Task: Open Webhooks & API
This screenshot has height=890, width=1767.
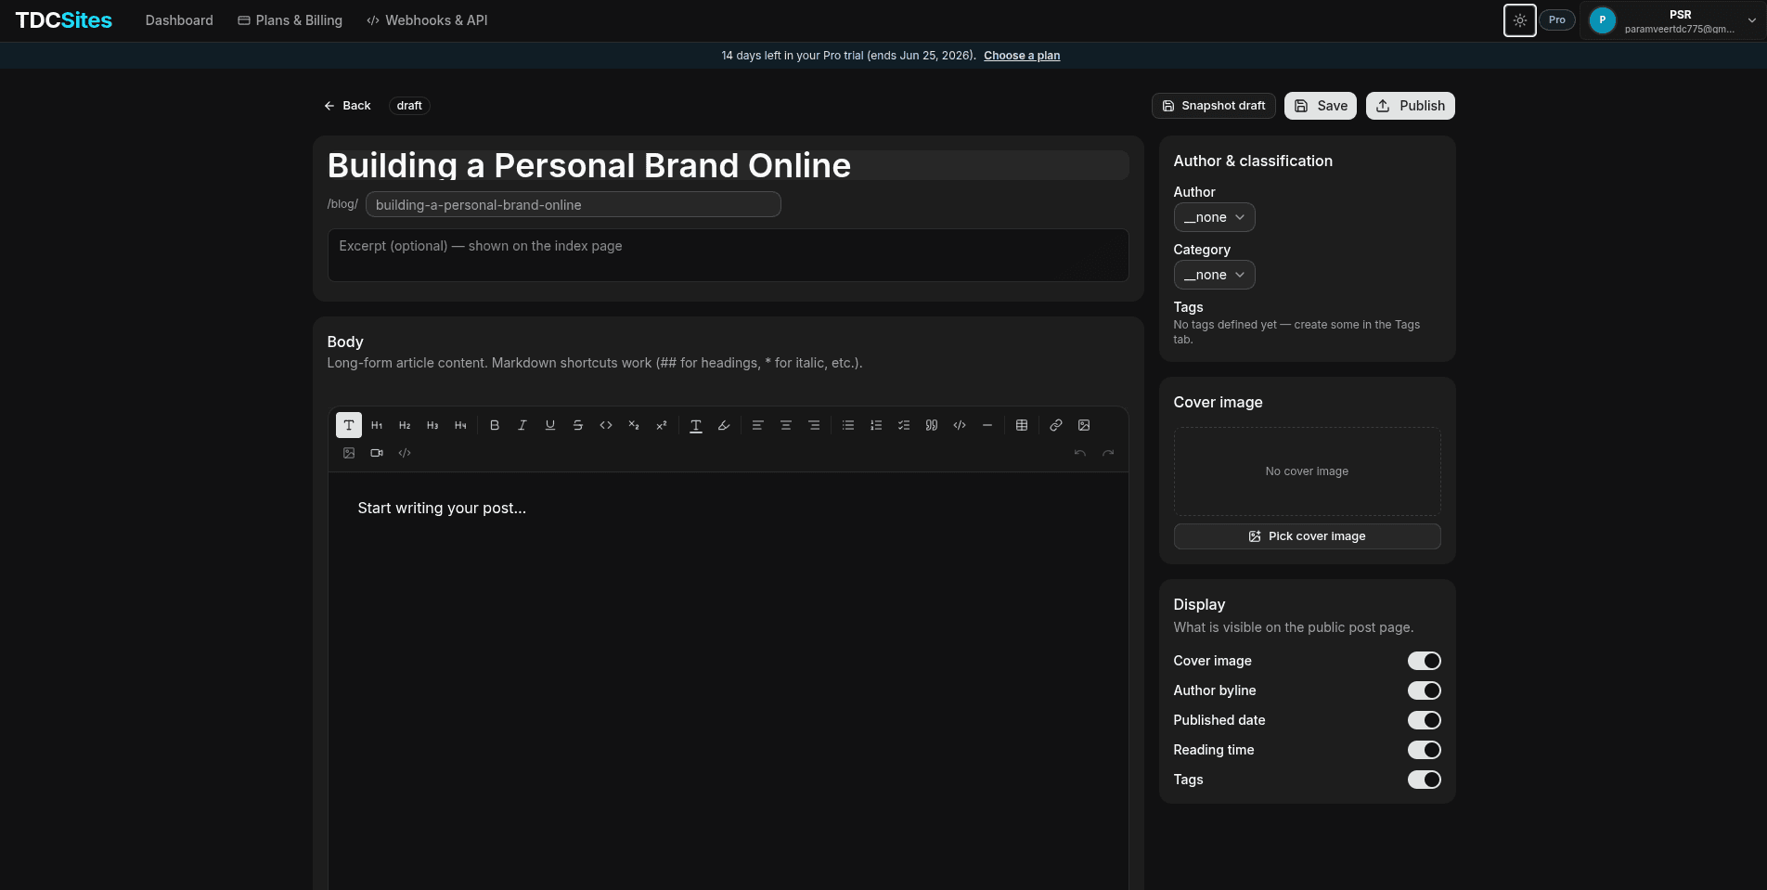Action: coord(427,20)
